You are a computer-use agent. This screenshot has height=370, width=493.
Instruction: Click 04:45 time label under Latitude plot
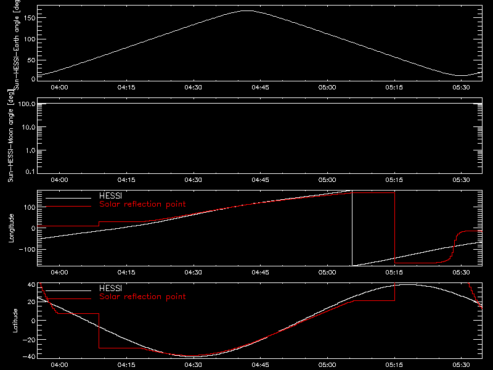tap(260, 364)
